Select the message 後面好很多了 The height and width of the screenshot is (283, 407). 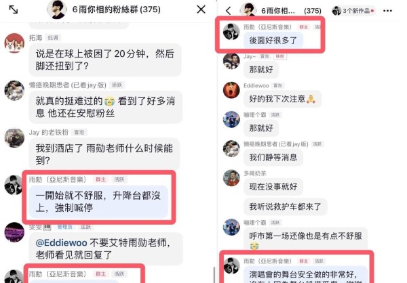click(273, 40)
